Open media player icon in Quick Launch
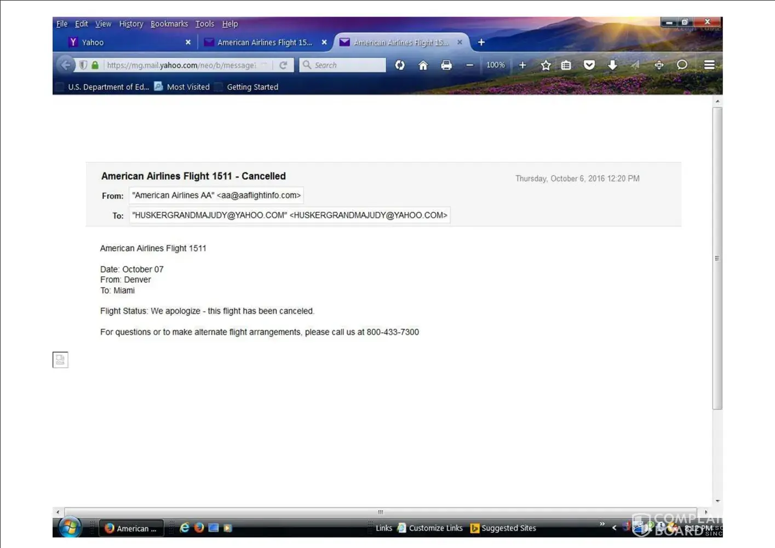Screen dimensions: 775x548 pos(228,528)
